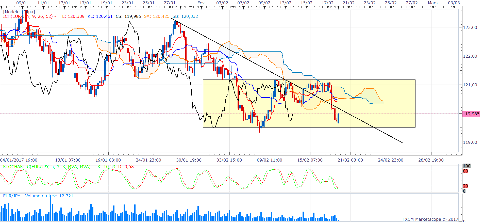Select the TL: 120,389 legend value
The height and width of the screenshot is (222, 483).
pos(72,16)
